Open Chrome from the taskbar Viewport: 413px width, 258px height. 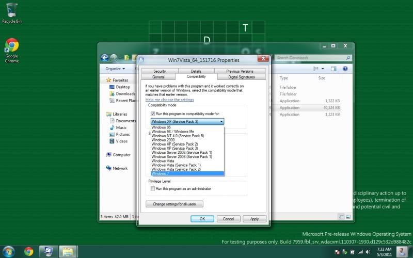pyautogui.click(x=29, y=252)
